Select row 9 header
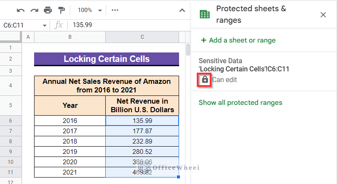This screenshot has height=184, width=337. [10, 152]
